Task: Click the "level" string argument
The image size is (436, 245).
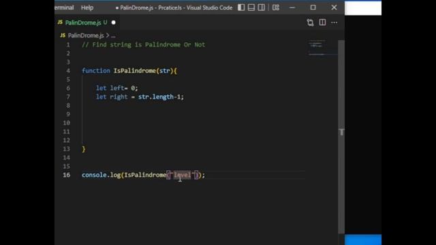Action: pos(182,175)
